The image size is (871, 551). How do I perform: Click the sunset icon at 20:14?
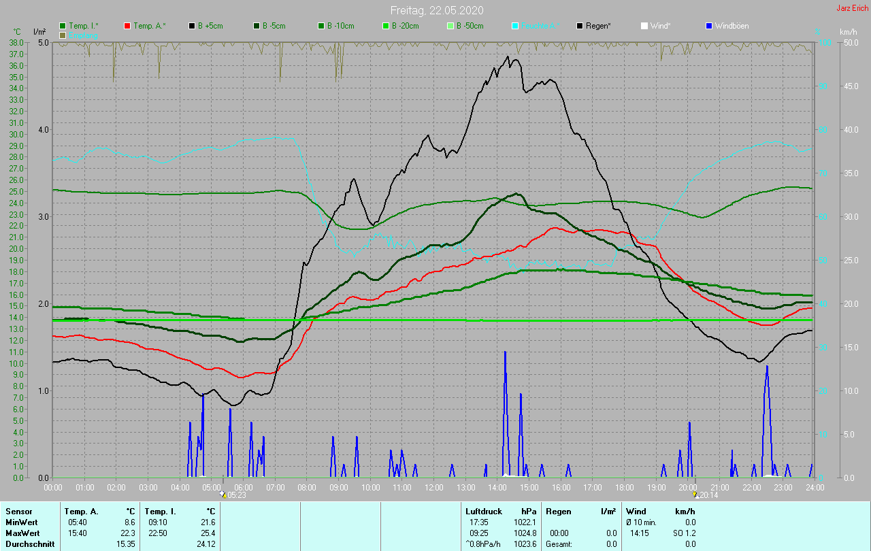[695, 495]
